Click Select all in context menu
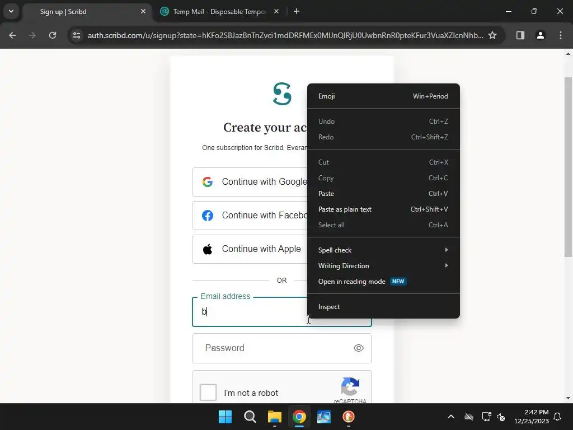Screen dimensions: 573x430 [x=383, y=225]
